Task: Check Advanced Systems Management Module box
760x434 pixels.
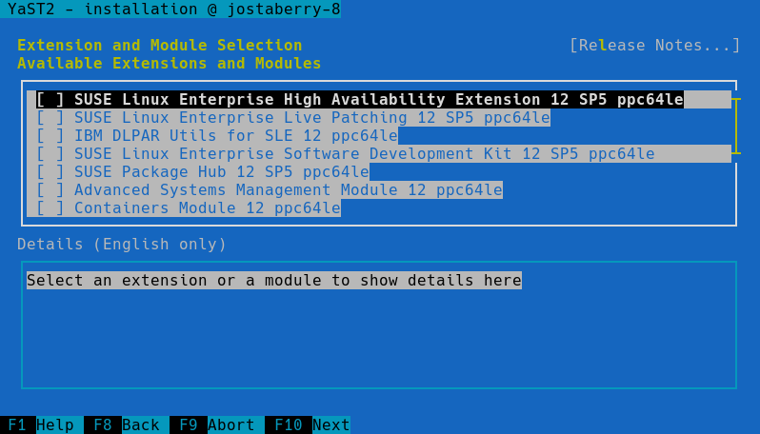Action: click(x=50, y=190)
